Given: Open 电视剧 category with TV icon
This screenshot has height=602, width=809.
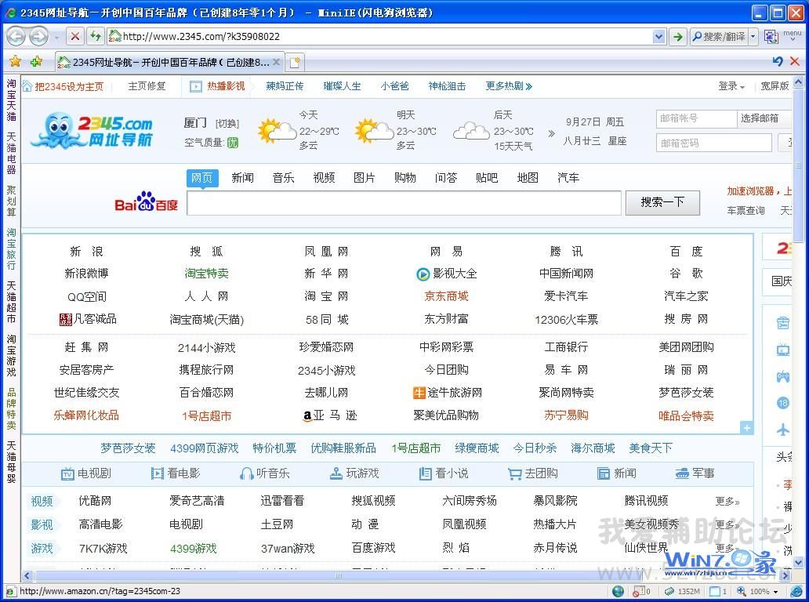Looking at the screenshot, I should [85, 473].
